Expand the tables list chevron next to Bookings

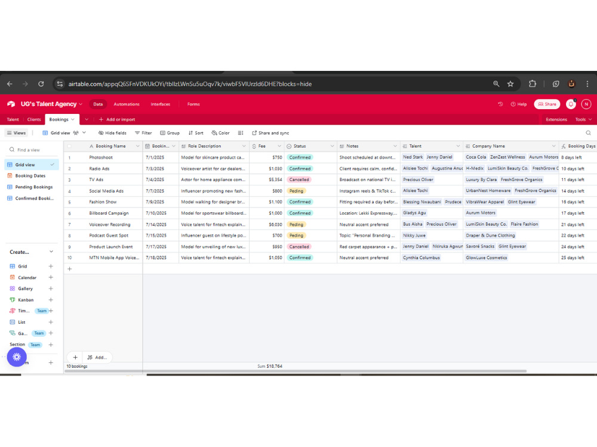[87, 119]
